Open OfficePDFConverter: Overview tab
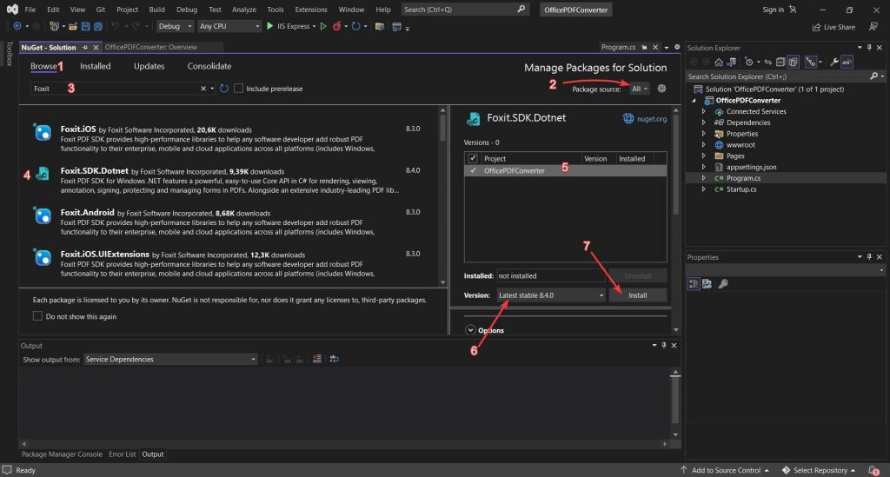Image resolution: width=890 pixels, height=477 pixels. [151, 47]
